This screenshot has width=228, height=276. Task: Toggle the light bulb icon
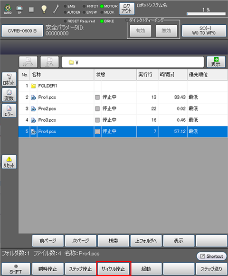pos(44,9)
